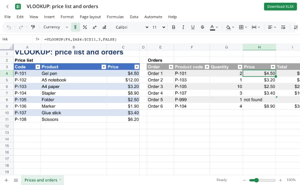Select the 'Glue stick' cell
The width and height of the screenshot is (300, 185).
click(x=73, y=113)
